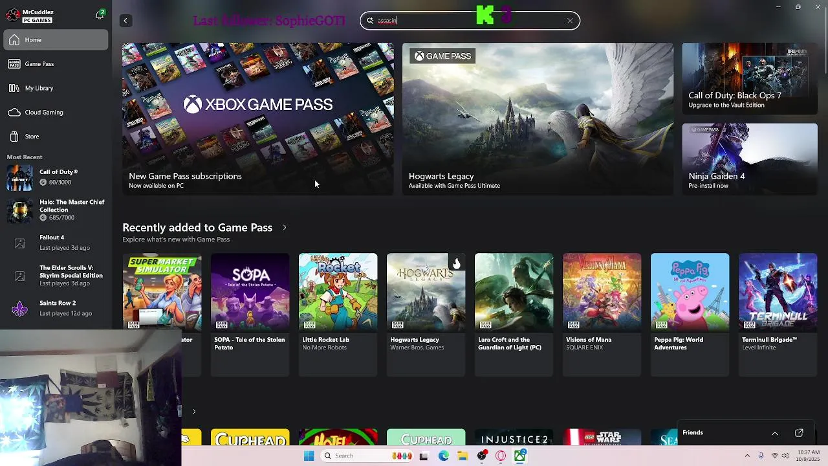This screenshot has width=828, height=466.
Task: Open Halo: The Master Chief Collection recent entry
Action: coord(56,210)
